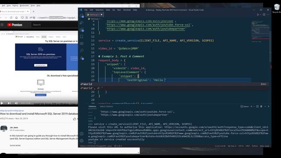Image resolution: width=281 pixels, height=158 pixels.
Task: Click the CRLF line ending status item
Action: pyautogui.click(x=248, y=146)
